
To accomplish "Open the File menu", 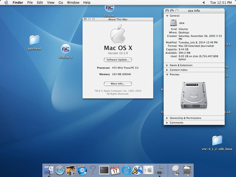I will pos(30,3).
